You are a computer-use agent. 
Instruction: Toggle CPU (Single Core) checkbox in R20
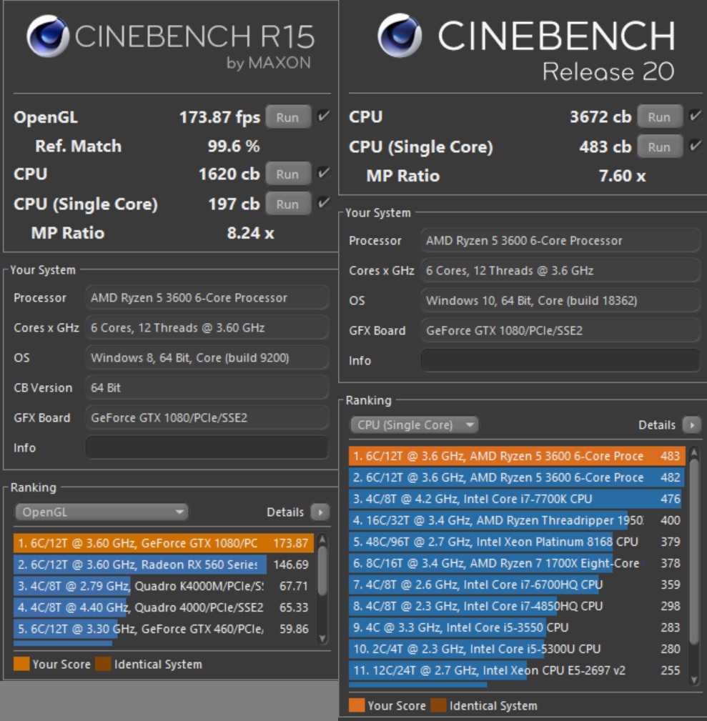coord(695,146)
